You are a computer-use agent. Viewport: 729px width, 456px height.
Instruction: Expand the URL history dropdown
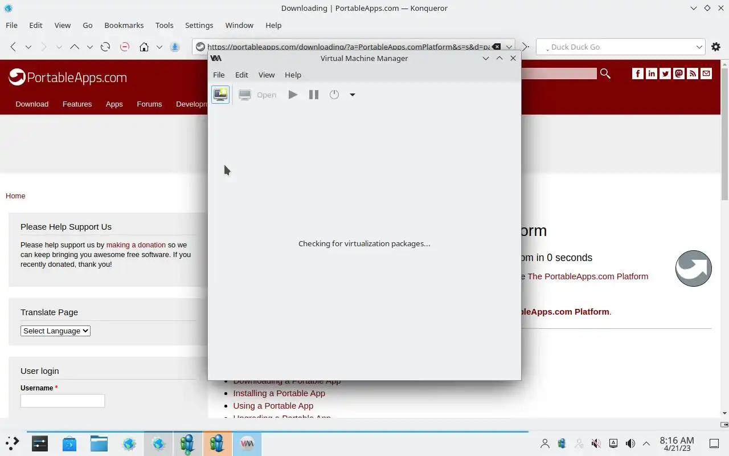[509, 47]
